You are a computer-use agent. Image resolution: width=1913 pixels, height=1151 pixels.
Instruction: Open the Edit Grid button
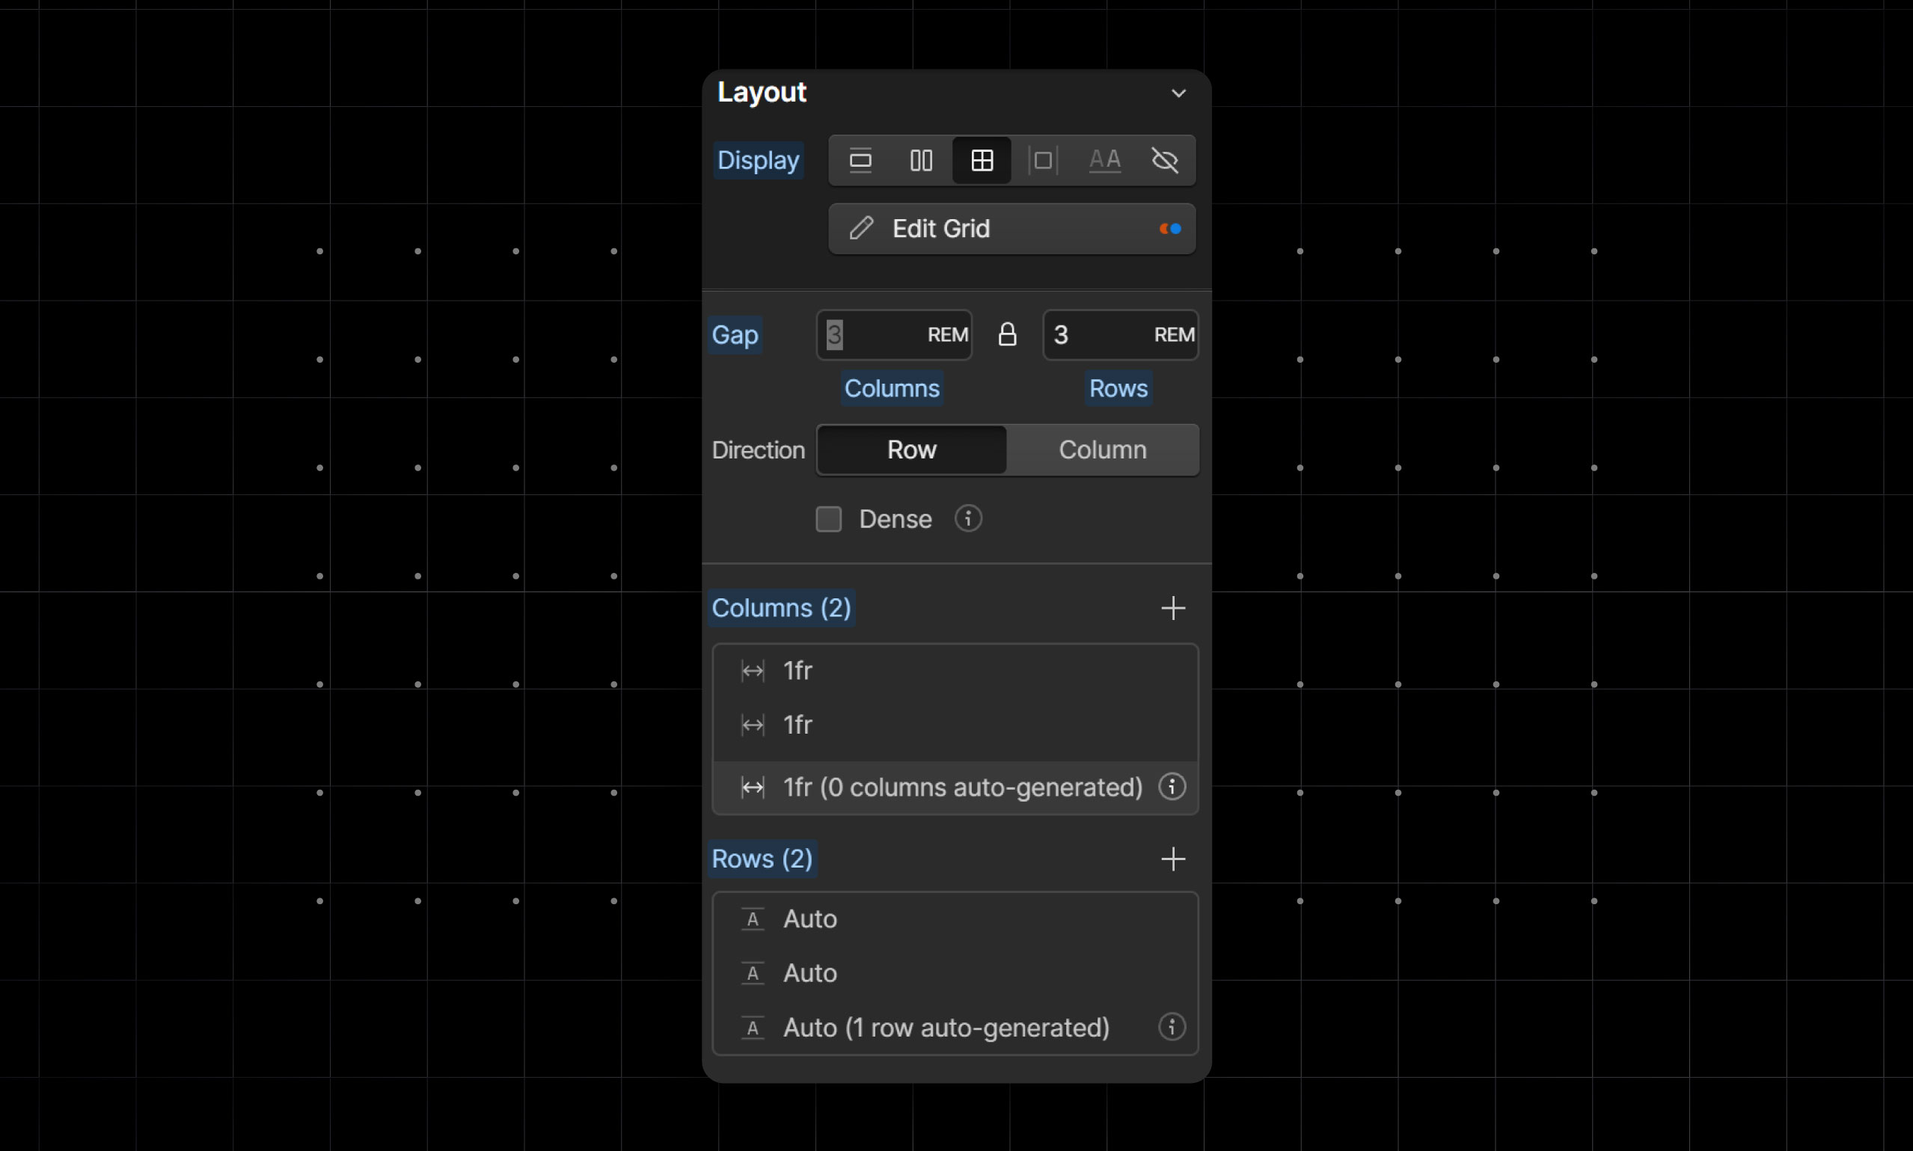pyautogui.click(x=1011, y=229)
